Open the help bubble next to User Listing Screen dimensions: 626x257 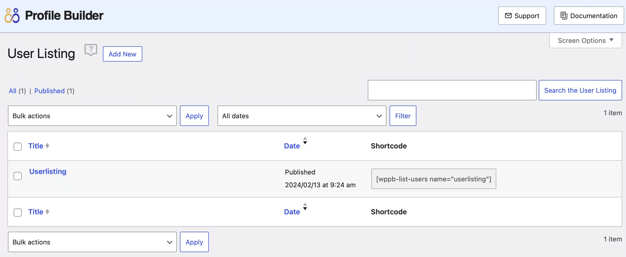pyautogui.click(x=91, y=50)
